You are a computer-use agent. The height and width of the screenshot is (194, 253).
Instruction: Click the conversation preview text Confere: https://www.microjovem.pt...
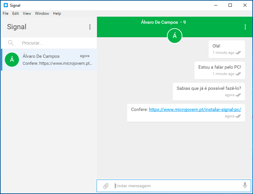57,63
